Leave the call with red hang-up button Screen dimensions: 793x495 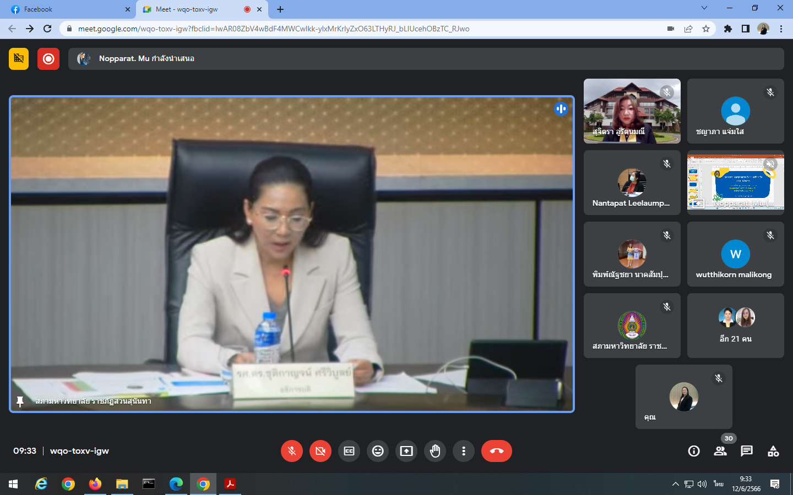point(496,451)
